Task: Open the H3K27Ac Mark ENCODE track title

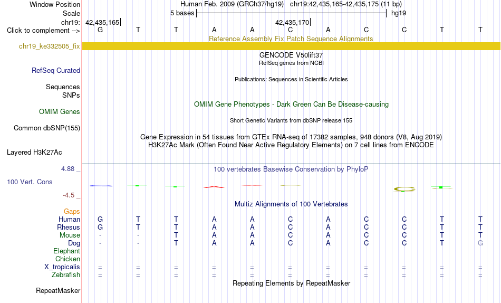Action: pos(291,145)
